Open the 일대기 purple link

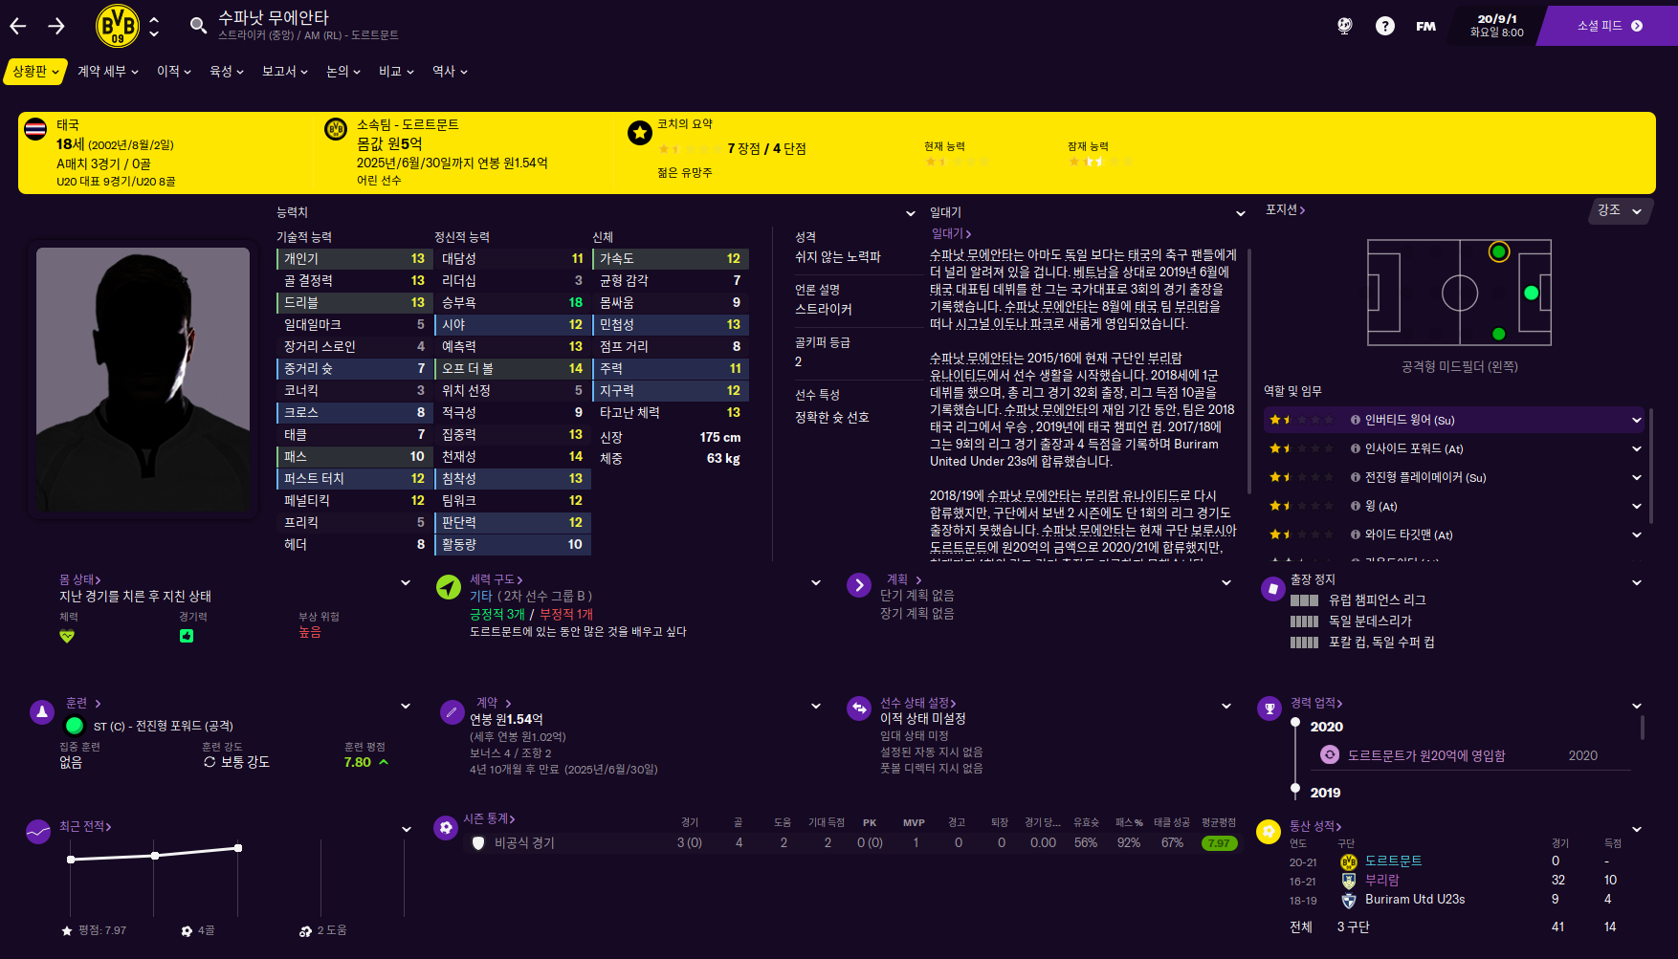click(x=952, y=233)
